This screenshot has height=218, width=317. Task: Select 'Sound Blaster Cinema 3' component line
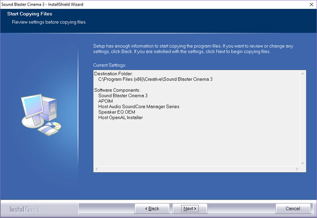point(123,96)
